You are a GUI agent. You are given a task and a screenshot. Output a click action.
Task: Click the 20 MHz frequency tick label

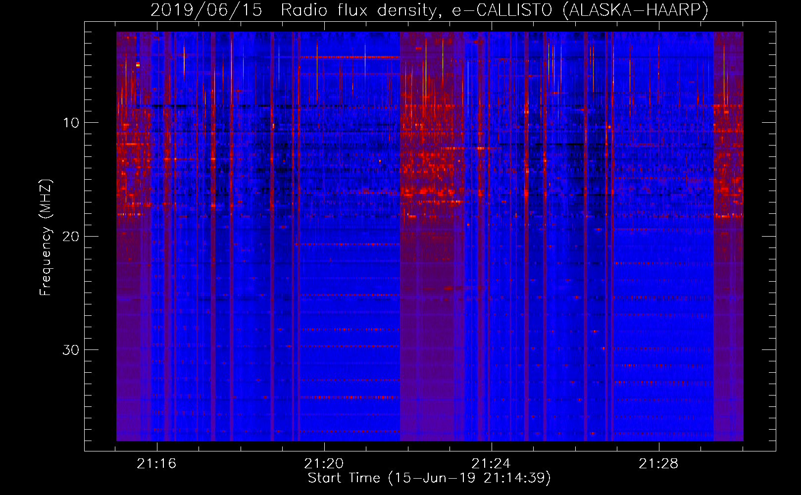tap(71, 236)
